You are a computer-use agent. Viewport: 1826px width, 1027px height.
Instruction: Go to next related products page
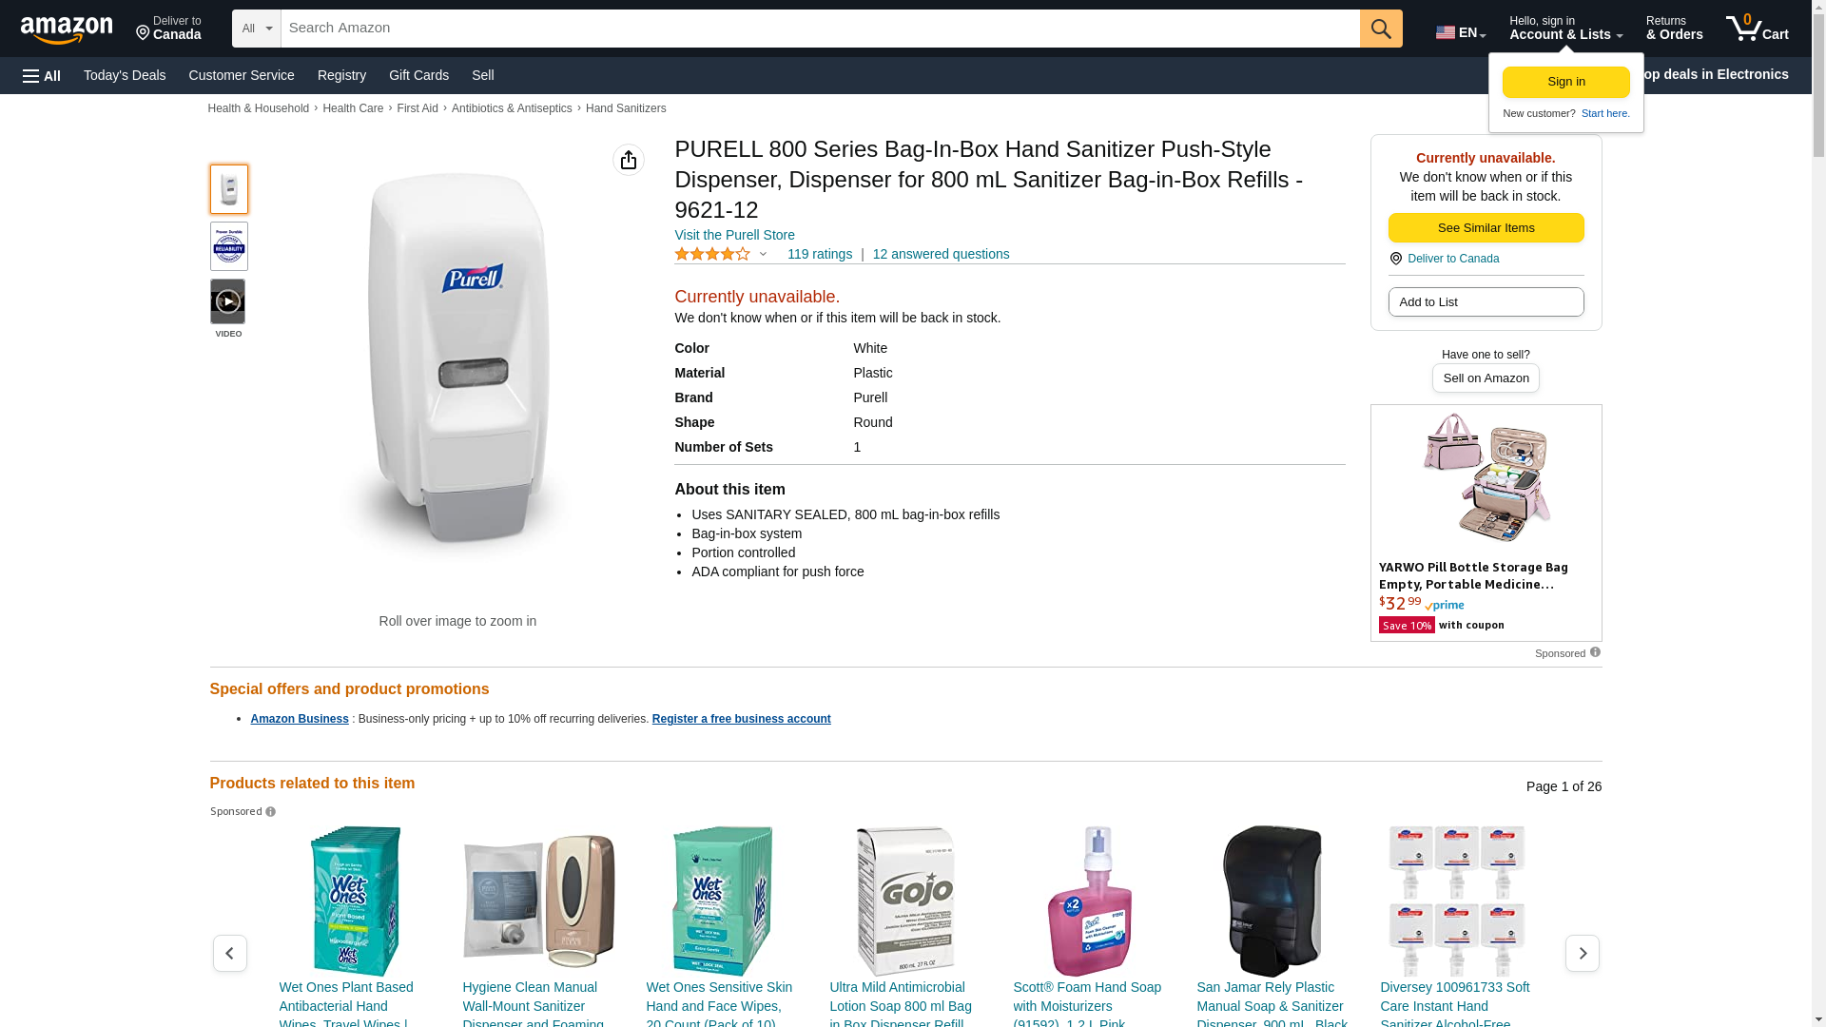pos(1582,953)
